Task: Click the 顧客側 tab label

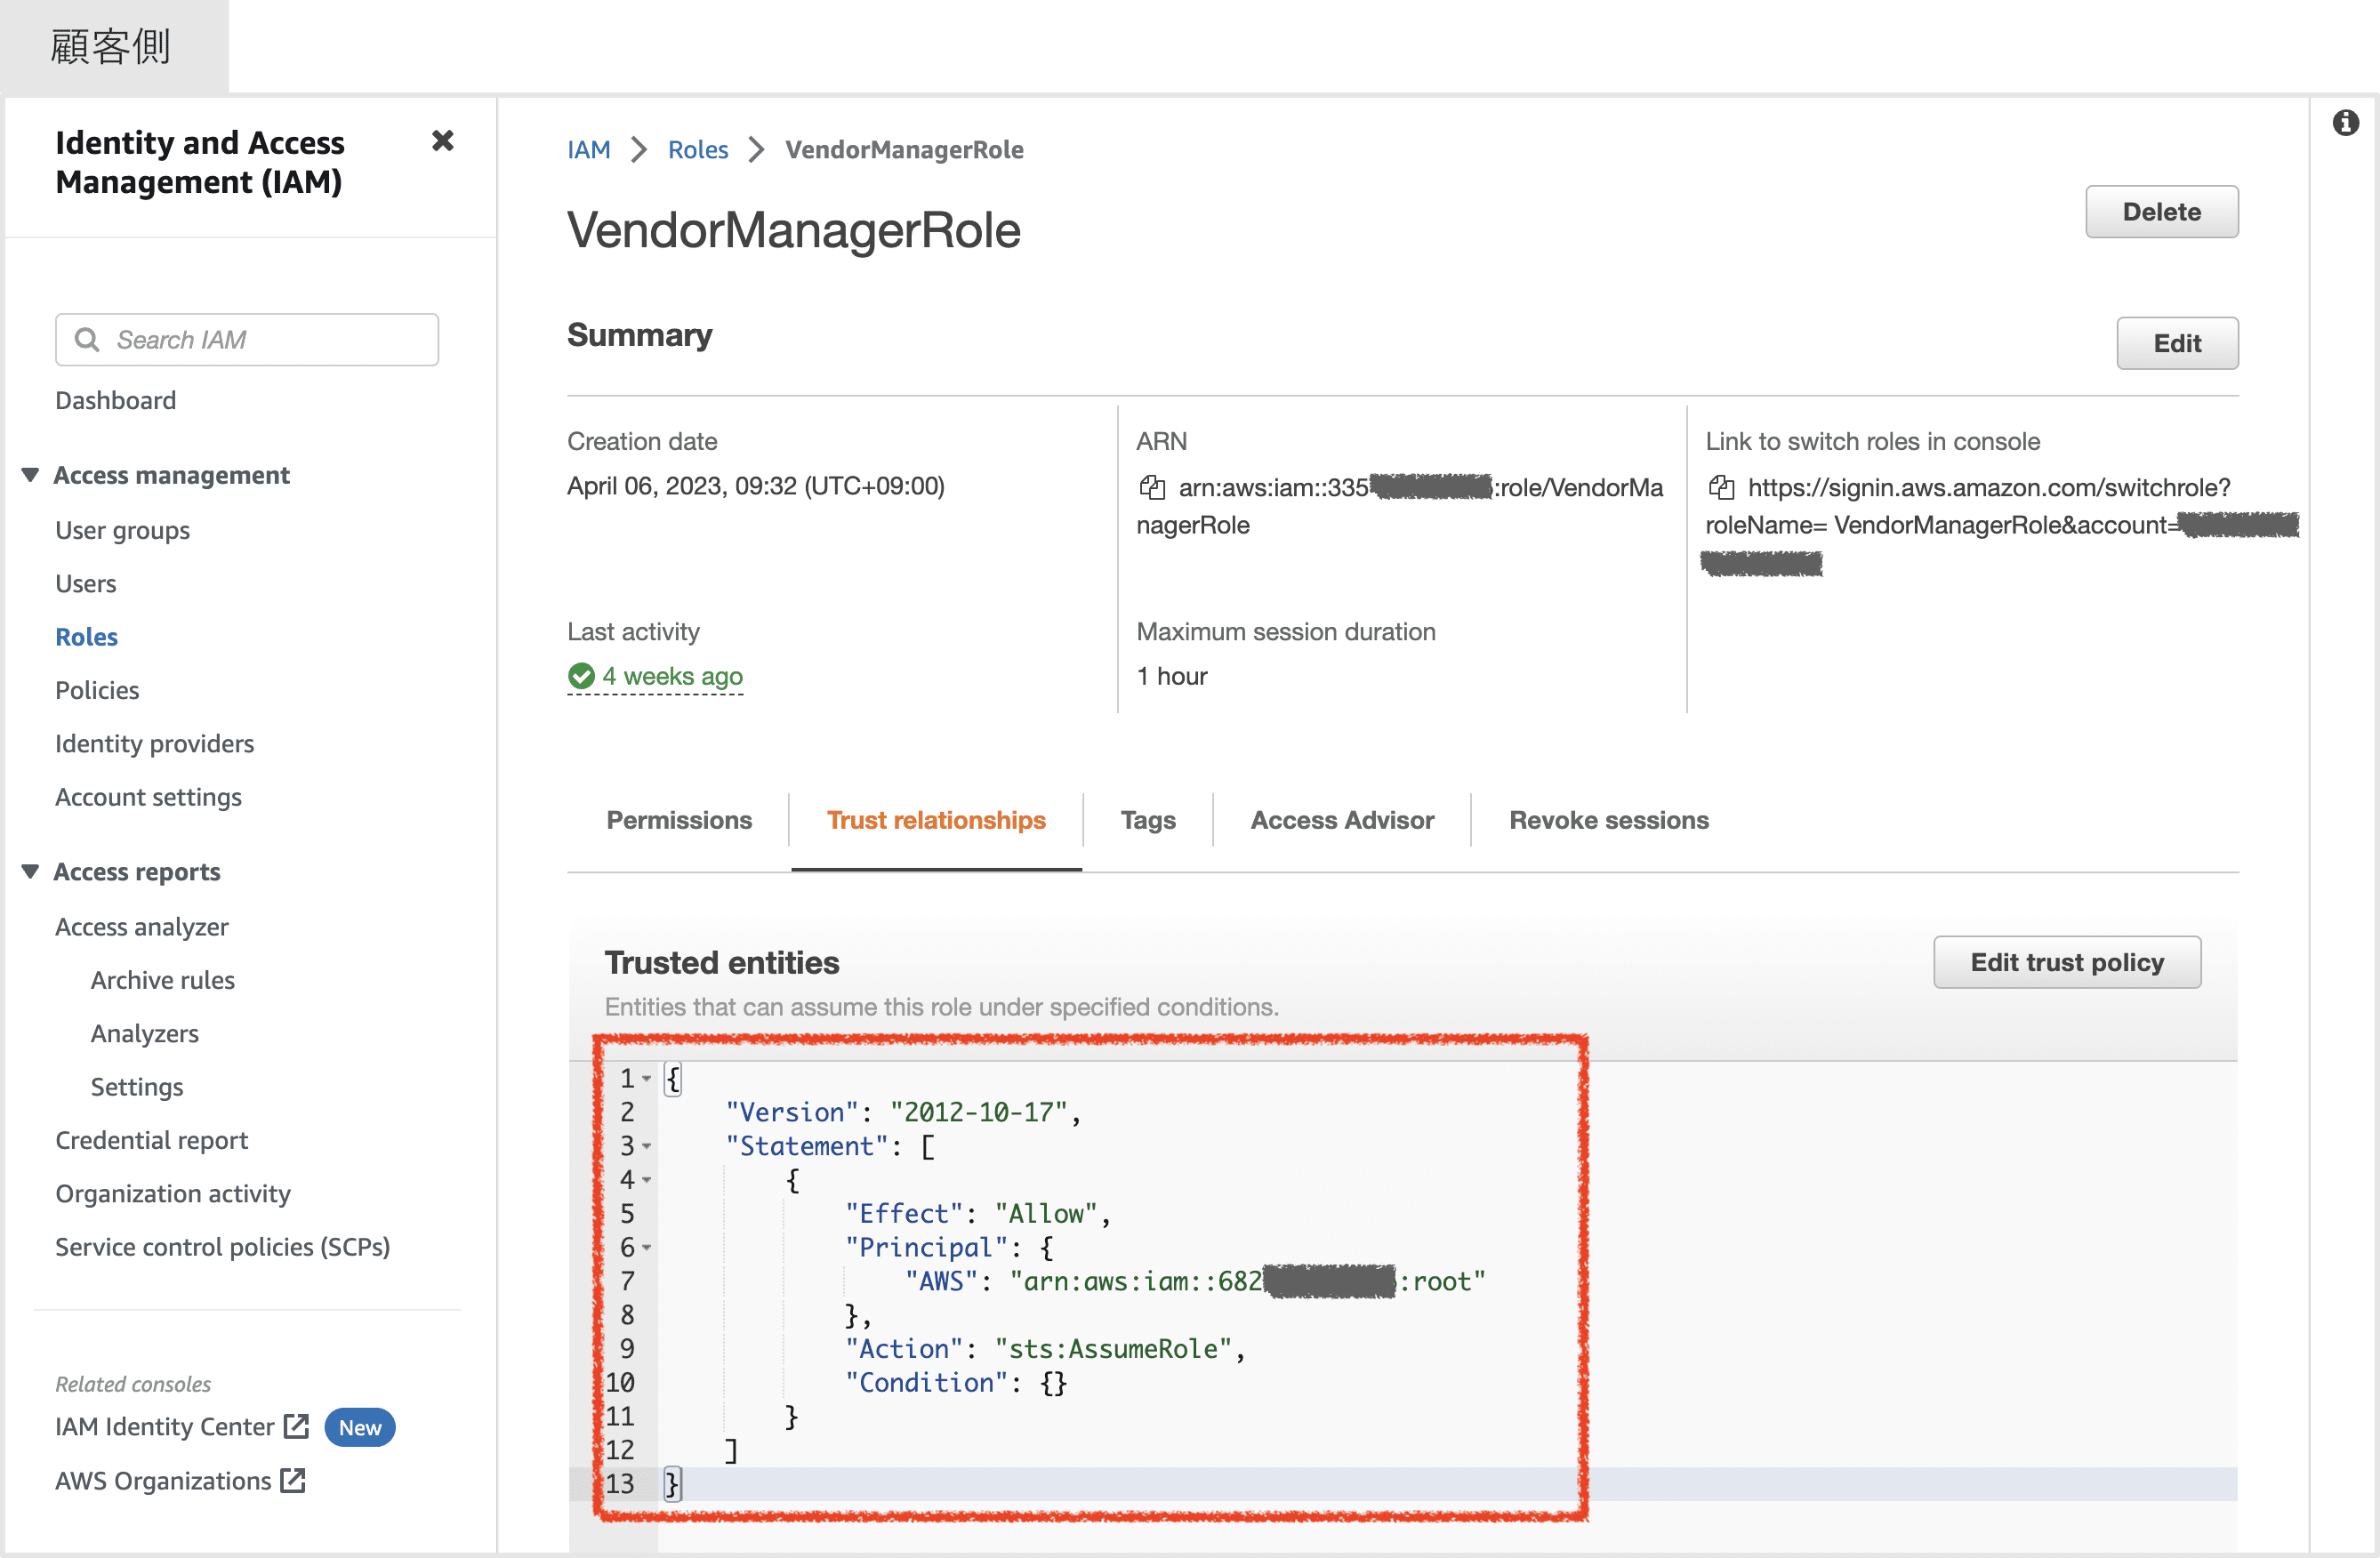Action: coord(111,46)
